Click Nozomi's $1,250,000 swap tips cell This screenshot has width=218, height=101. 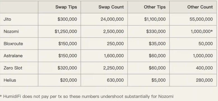(x=65, y=32)
